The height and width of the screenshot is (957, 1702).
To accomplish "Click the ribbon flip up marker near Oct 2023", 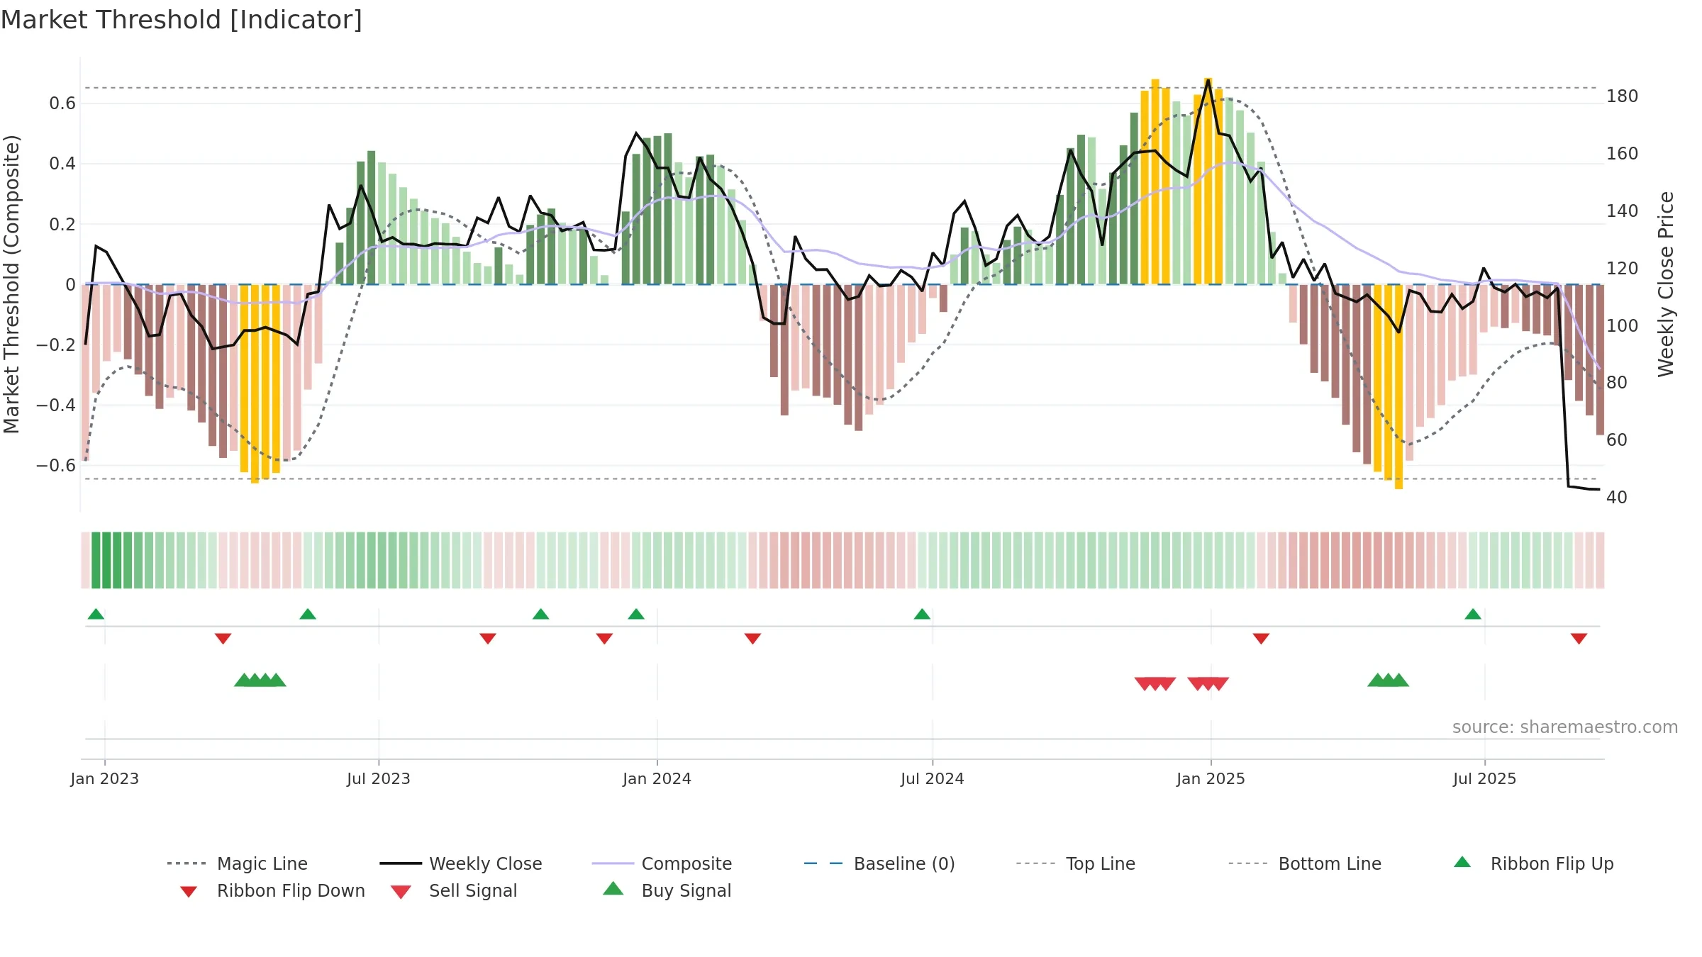I will coord(541,614).
